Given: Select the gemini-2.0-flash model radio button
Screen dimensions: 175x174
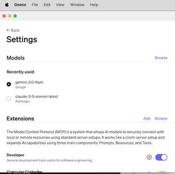Looking at the screenshot, I should [x=9, y=84].
